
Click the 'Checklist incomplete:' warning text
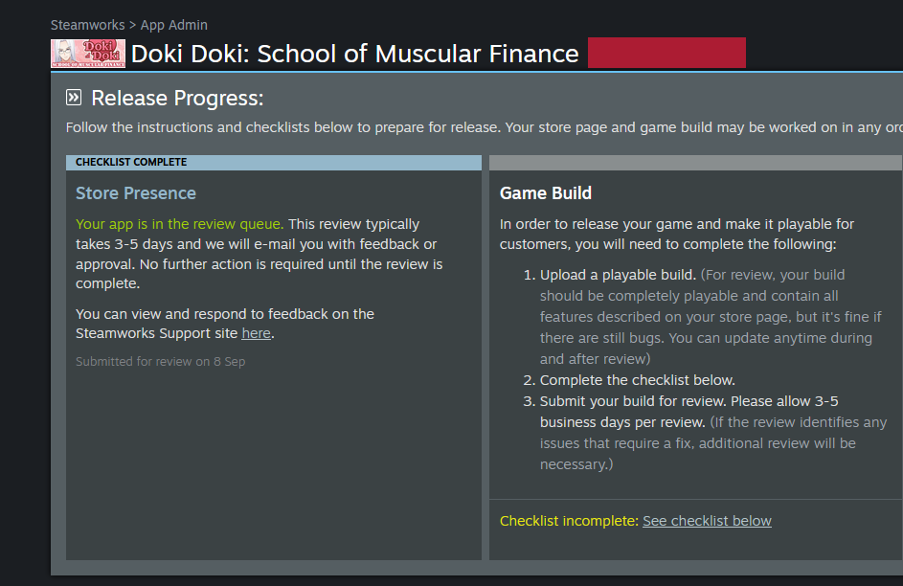coord(569,521)
